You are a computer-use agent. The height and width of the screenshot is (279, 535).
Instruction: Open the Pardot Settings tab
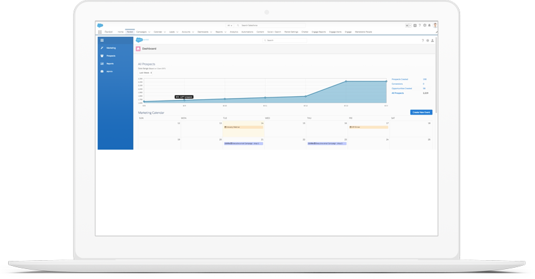pyautogui.click(x=291, y=32)
